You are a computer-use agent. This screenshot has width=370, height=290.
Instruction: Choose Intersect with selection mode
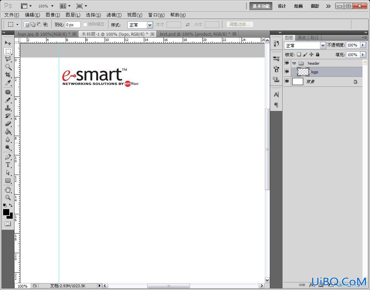45,24
